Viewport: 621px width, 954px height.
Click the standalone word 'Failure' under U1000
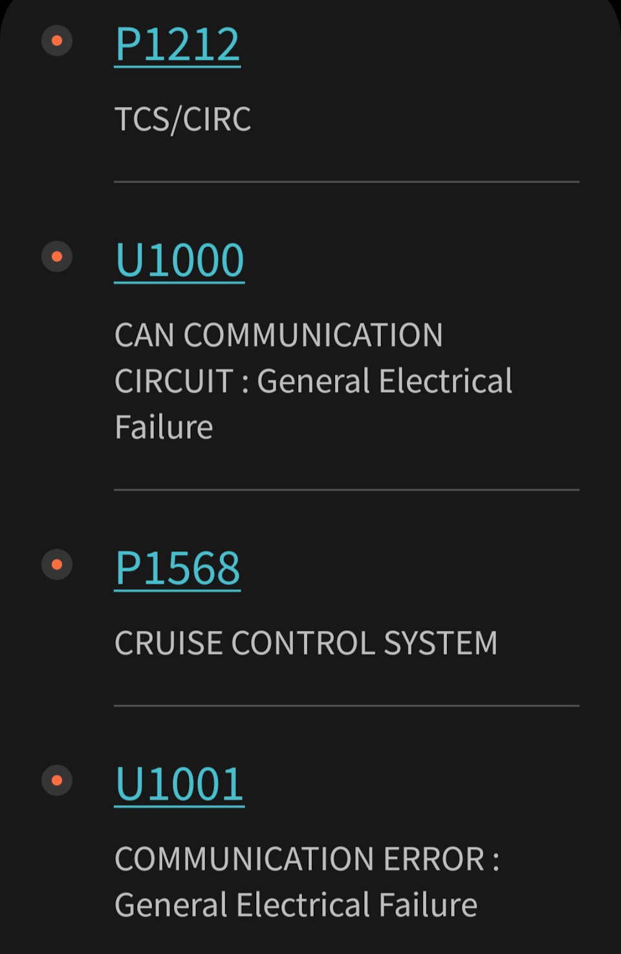[164, 427]
